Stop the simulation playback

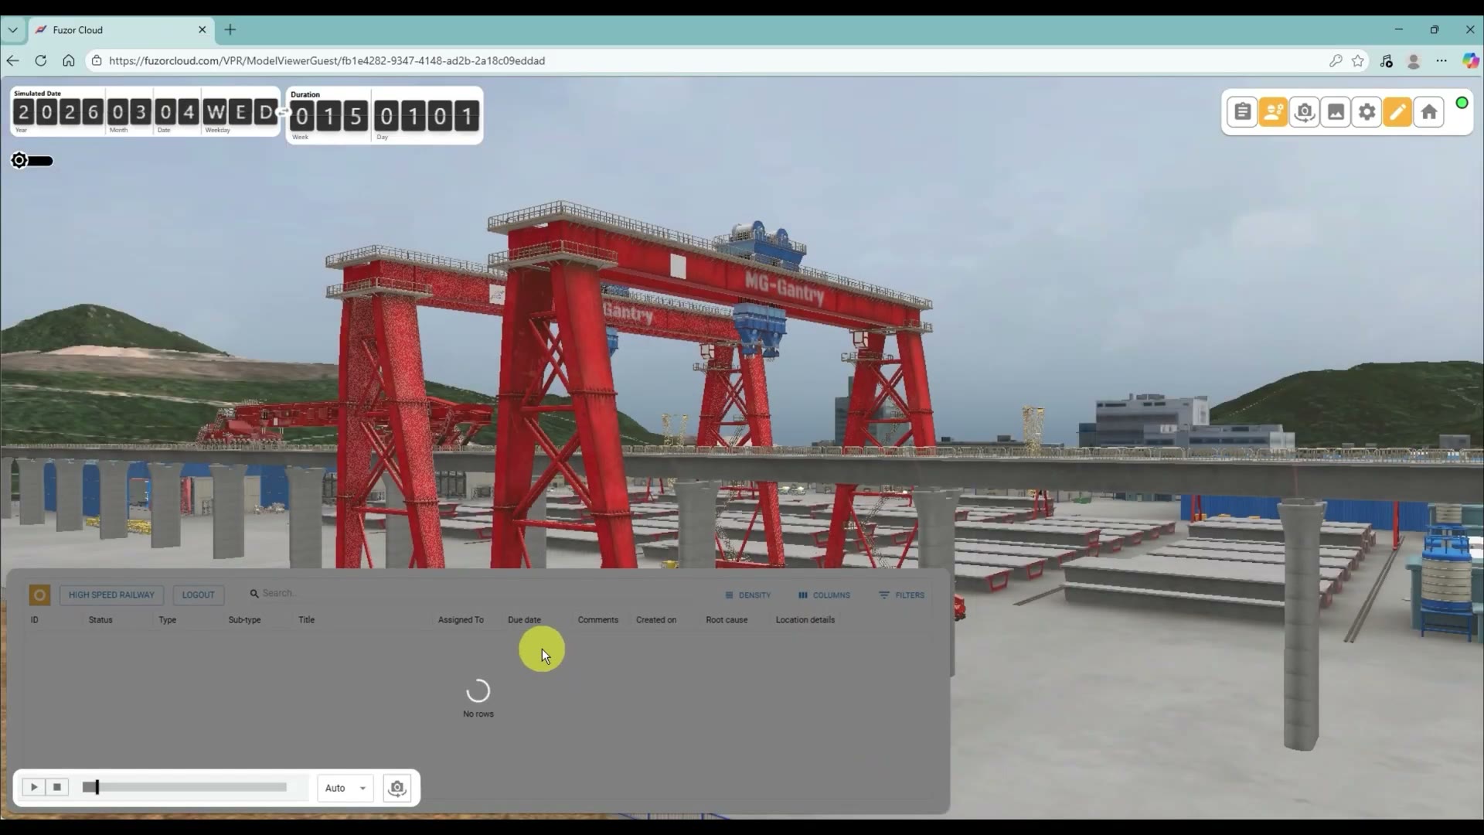pyautogui.click(x=57, y=787)
